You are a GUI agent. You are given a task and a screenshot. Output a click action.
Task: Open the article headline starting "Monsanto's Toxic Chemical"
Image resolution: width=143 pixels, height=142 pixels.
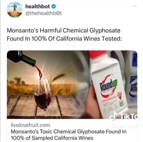pos(69,135)
